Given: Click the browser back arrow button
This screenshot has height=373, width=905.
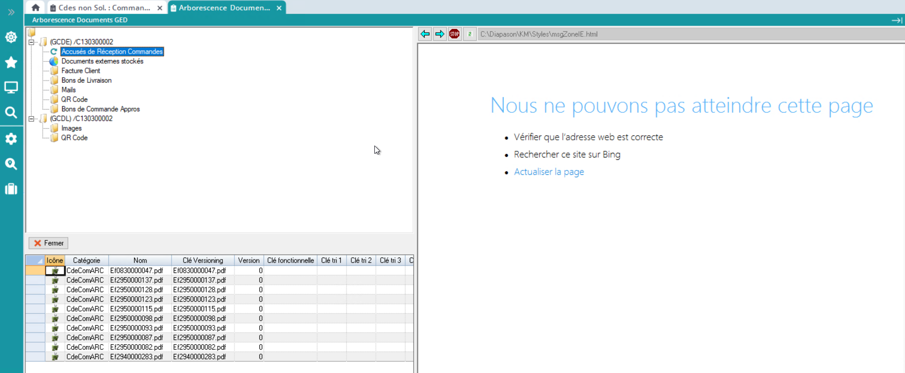Looking at the screenshot, I should pyautogui.click(x=425, y=34).
